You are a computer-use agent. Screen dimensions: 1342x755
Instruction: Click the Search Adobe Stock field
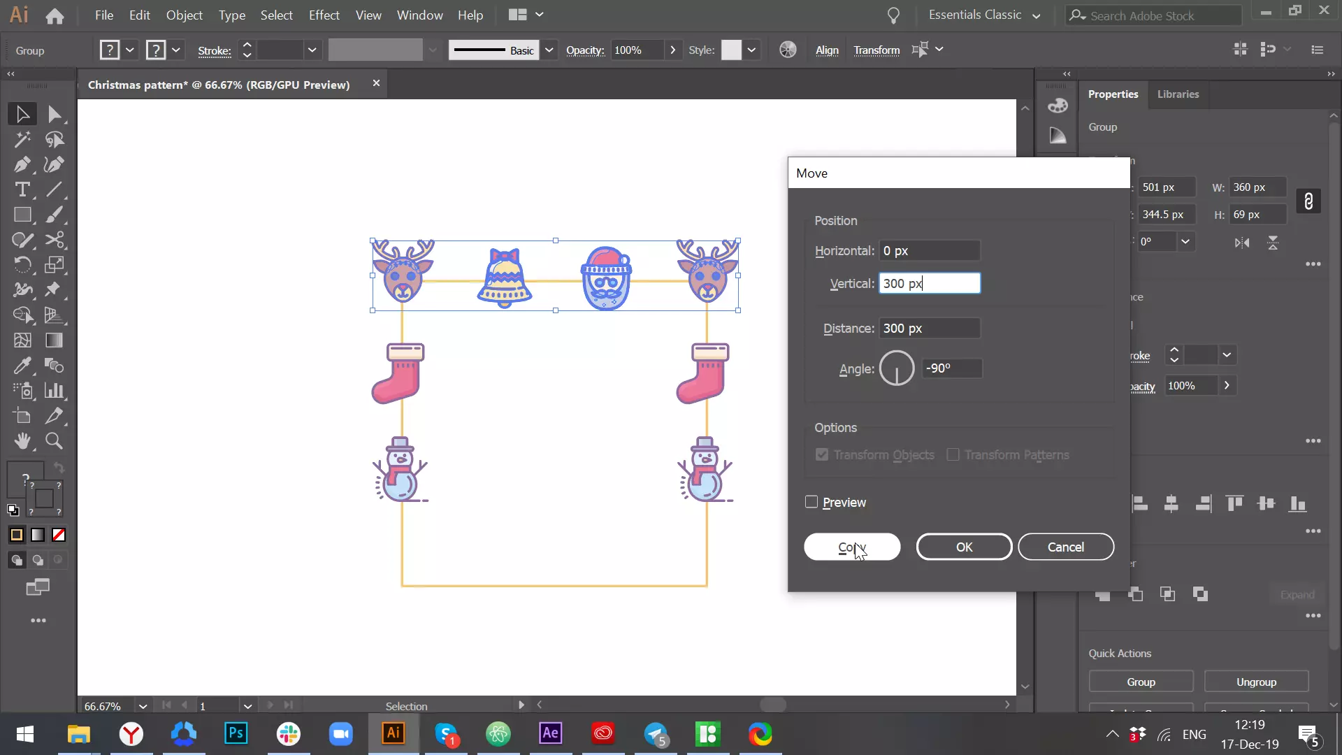[x=1153, y=15]
